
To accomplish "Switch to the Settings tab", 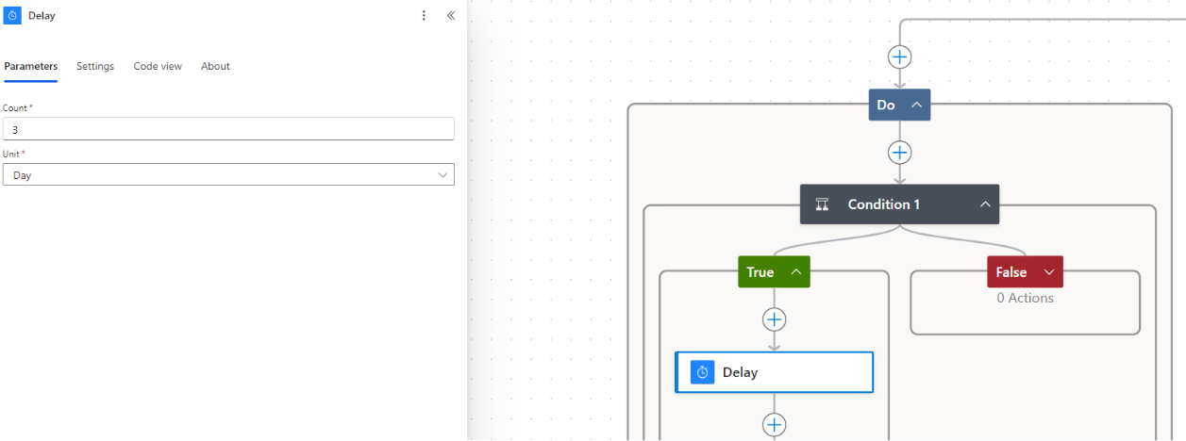I will point(95,66).
